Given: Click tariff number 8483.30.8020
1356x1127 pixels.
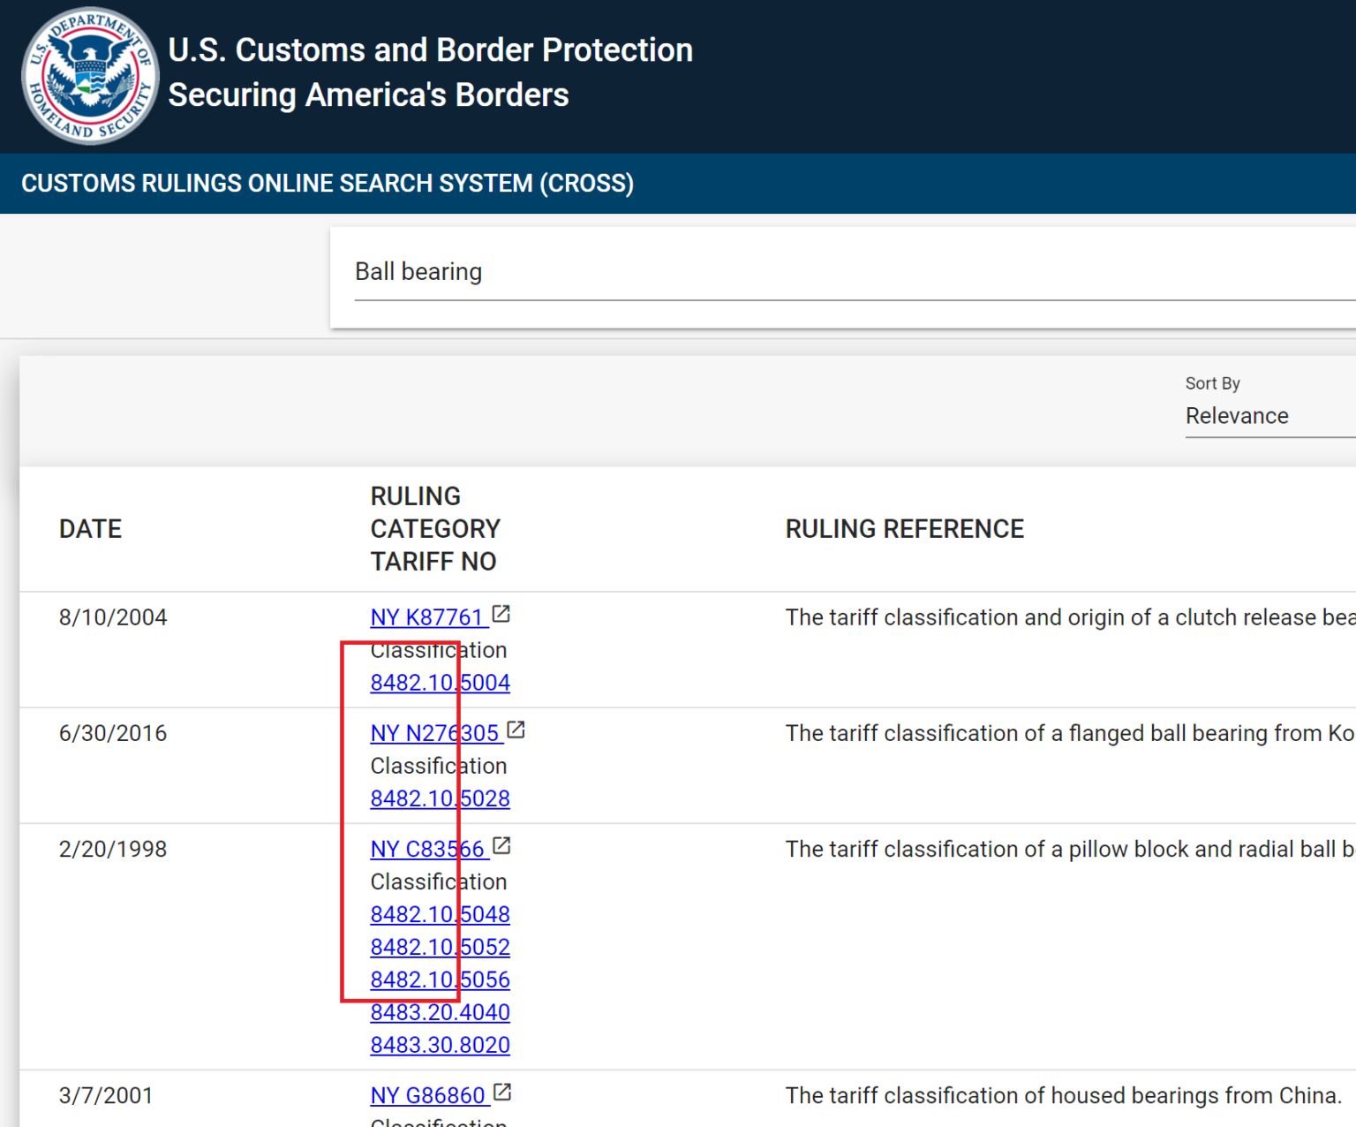Looking at the screenshot, I should (440, 1044).
